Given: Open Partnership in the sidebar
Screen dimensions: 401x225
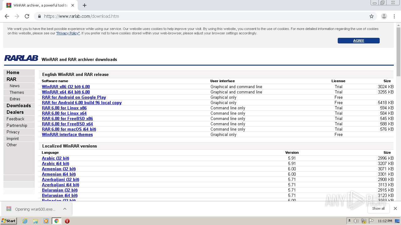Looking at the screenshot, I should point(17,125).
